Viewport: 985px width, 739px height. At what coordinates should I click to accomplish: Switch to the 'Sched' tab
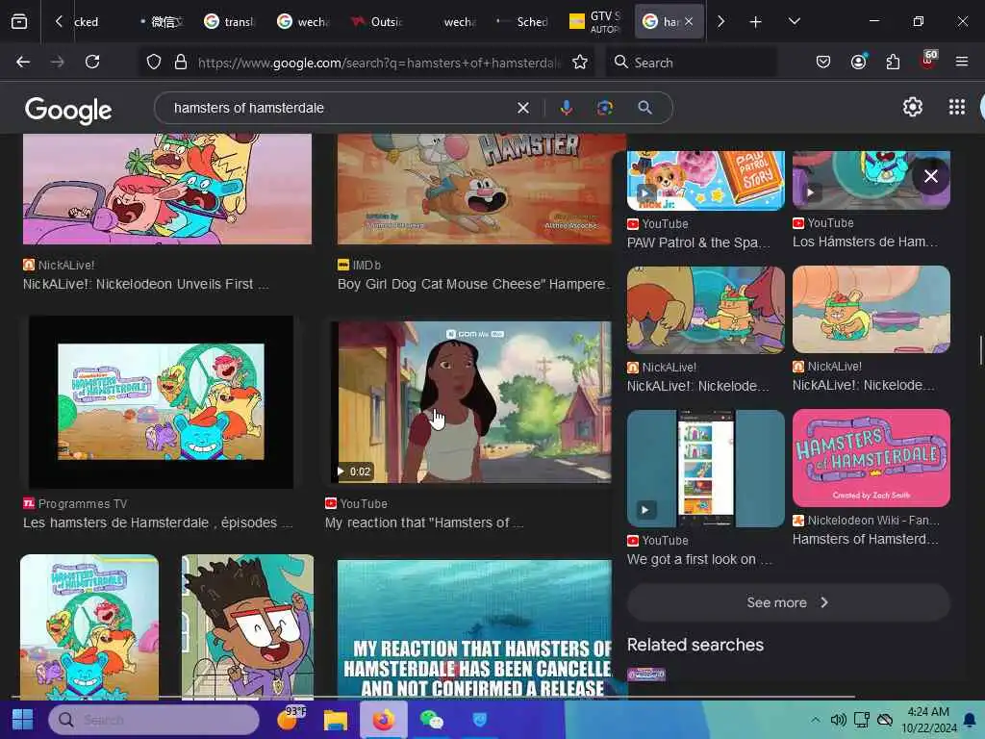pos(522,22)
